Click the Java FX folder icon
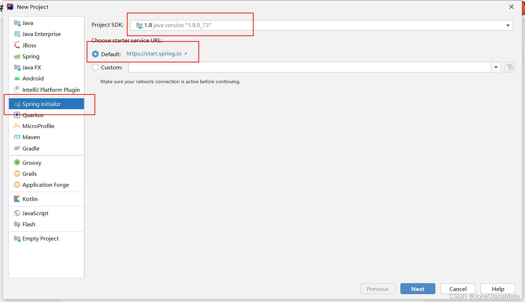This screenshot has height=302, width=525. point(17,67)
